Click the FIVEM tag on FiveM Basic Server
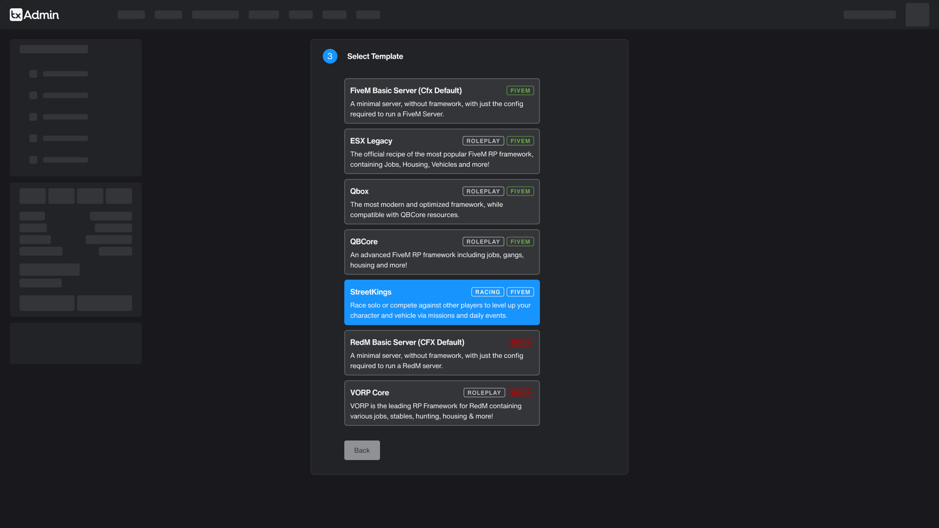Image resolution: width=939 pixels, height=528 pixels. click(x=520, y=91)
